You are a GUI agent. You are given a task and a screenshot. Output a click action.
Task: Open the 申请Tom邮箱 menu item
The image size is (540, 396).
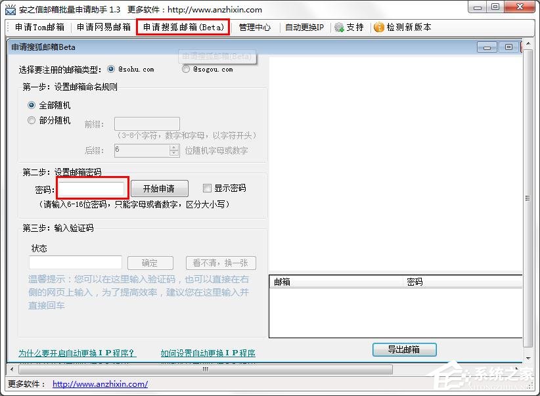39,27
